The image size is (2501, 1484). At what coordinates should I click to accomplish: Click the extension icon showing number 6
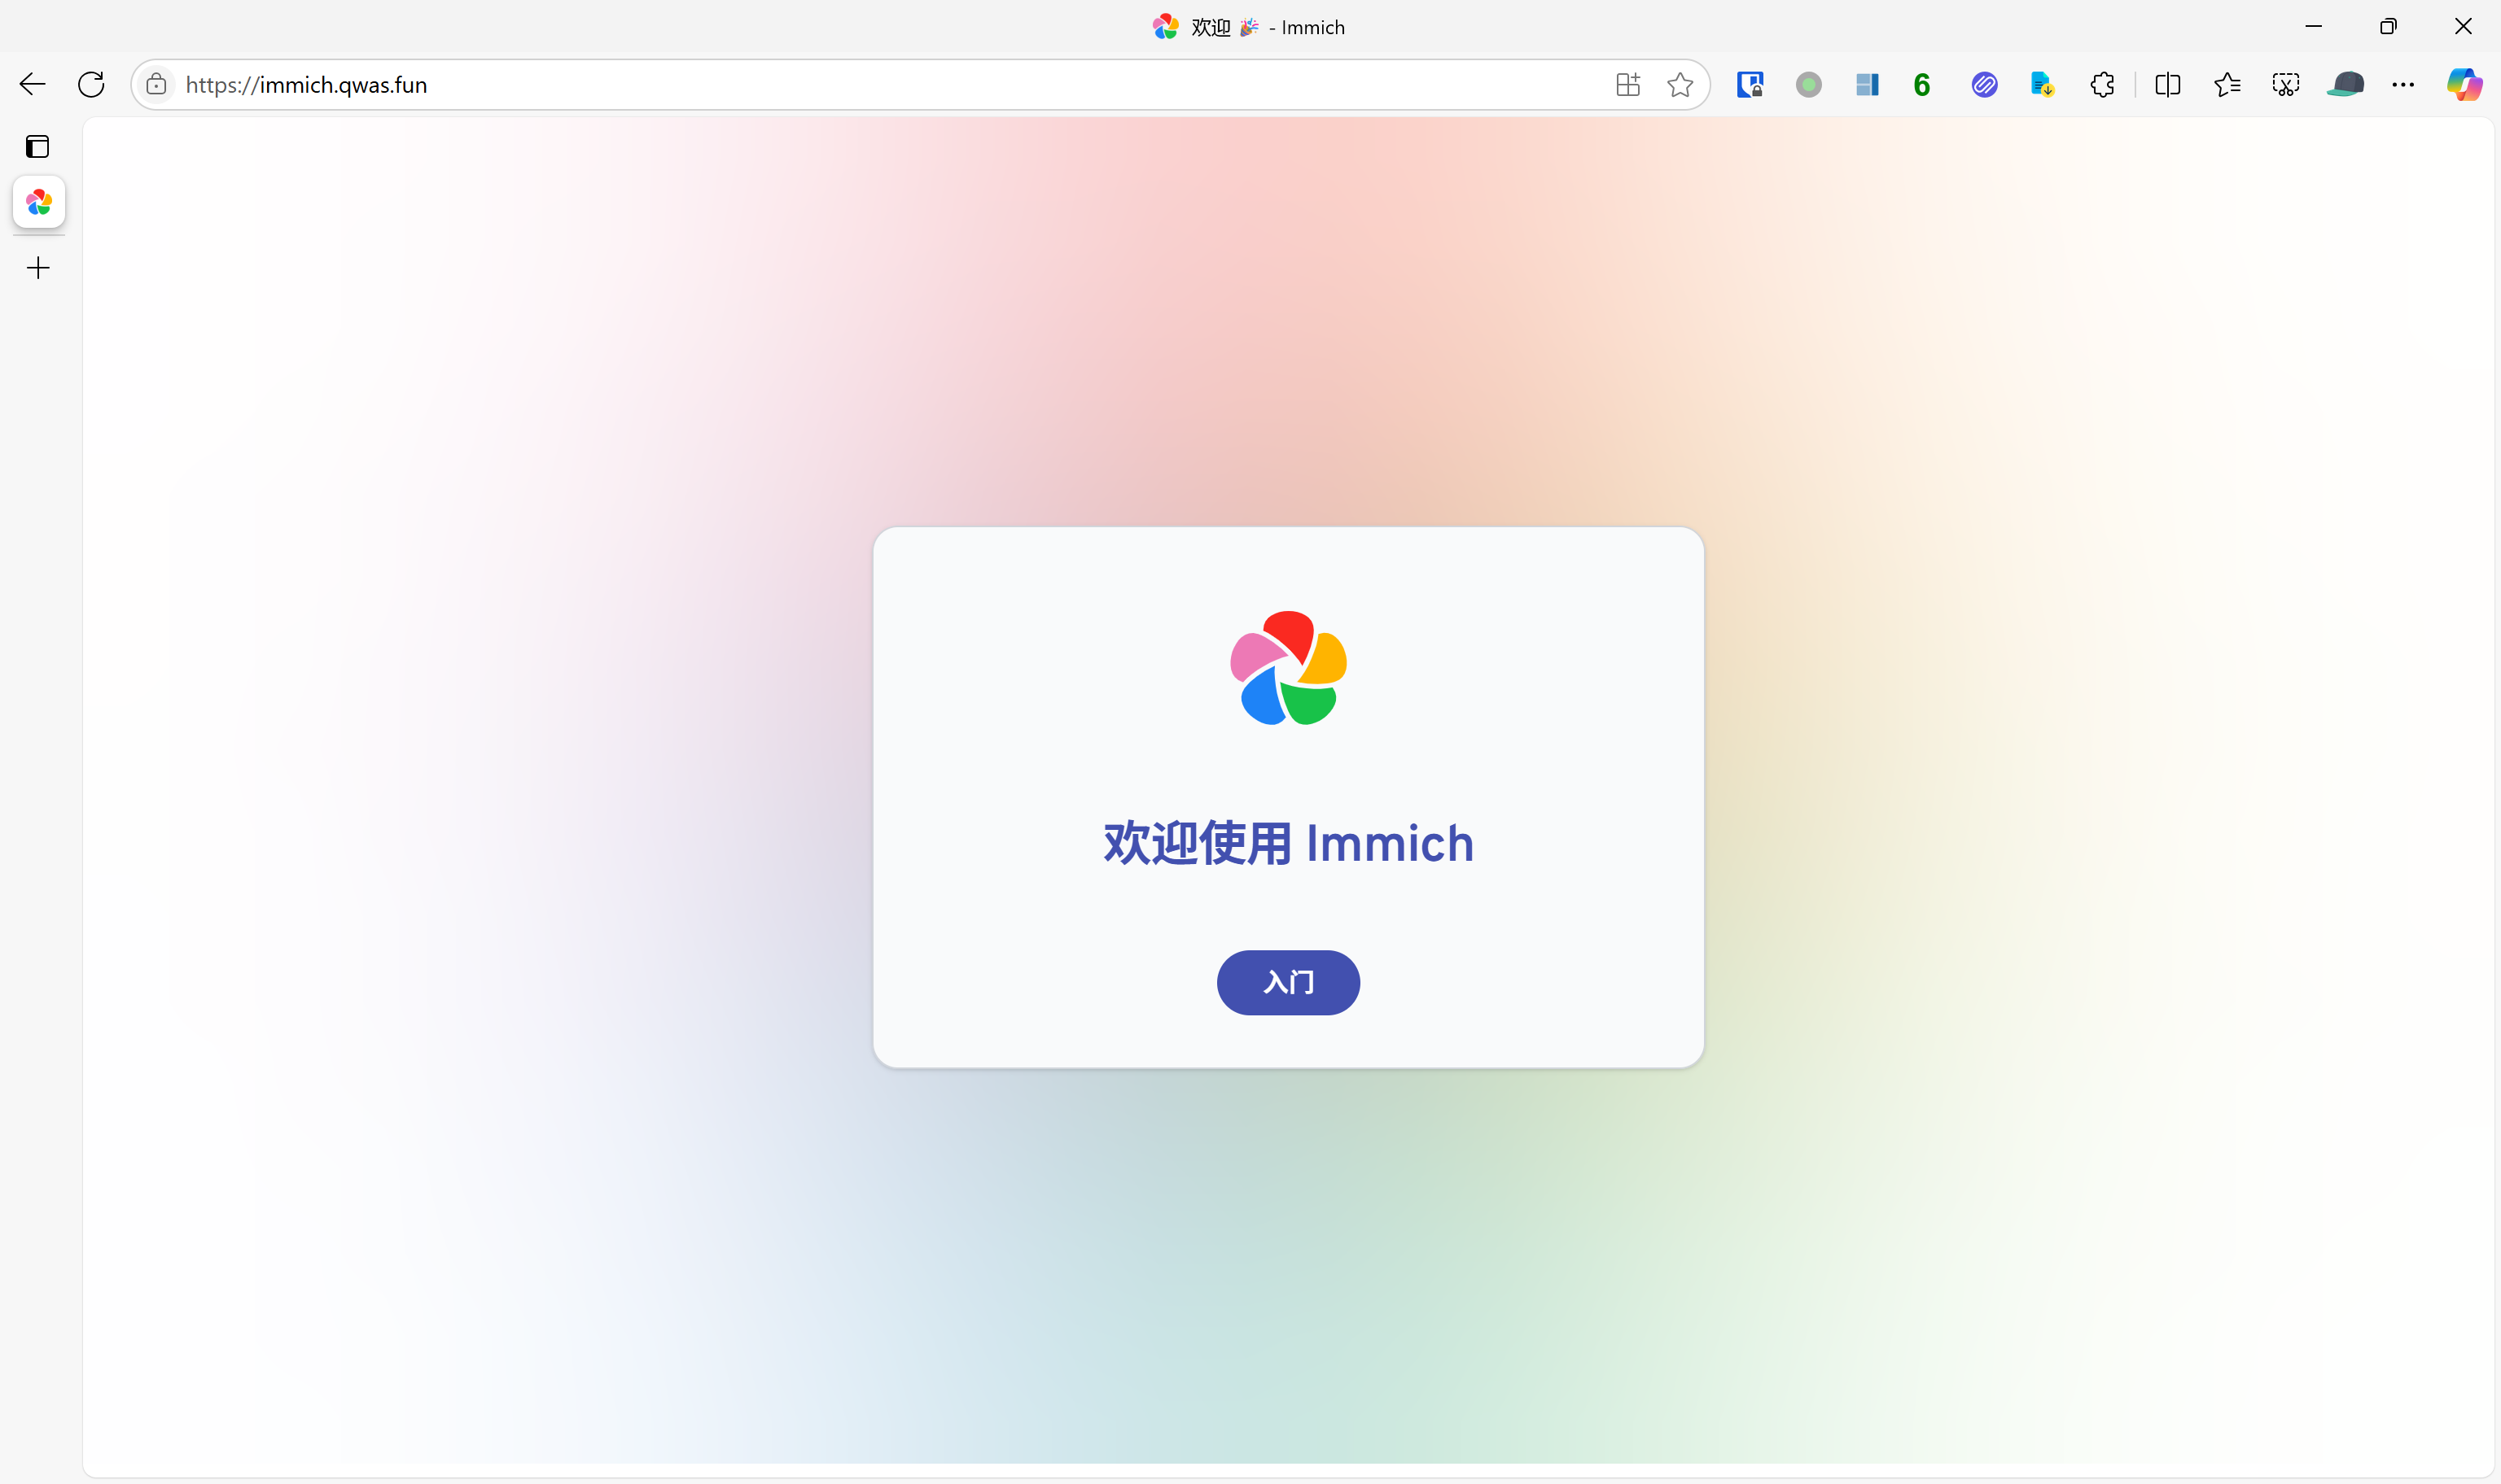(x=1922, y=84)
